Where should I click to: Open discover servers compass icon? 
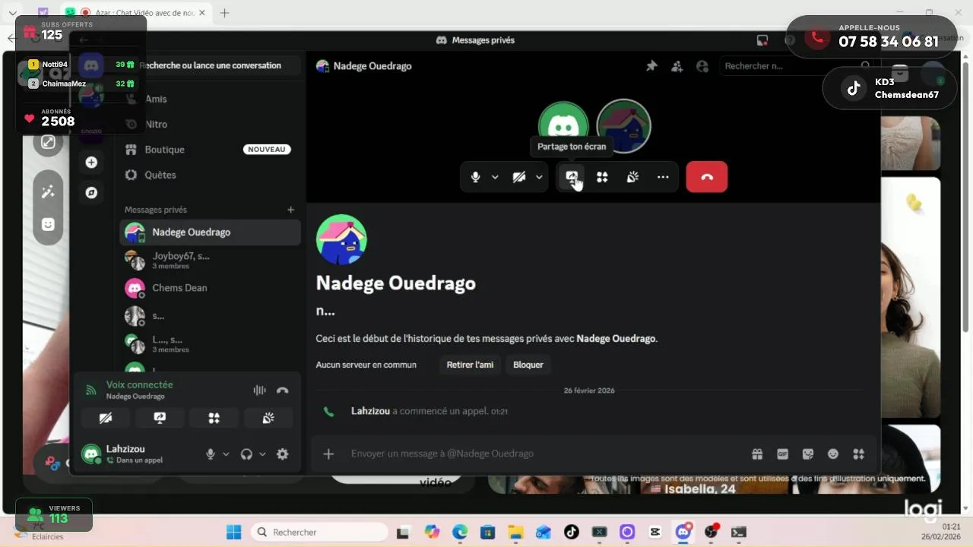click(x=91, y=193)
